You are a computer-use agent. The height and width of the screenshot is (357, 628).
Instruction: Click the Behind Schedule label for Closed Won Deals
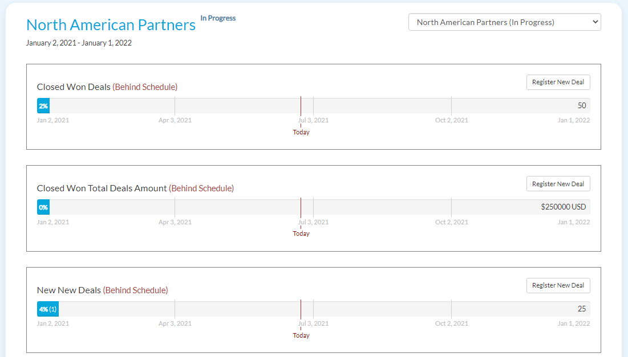[x=145, y=87]
